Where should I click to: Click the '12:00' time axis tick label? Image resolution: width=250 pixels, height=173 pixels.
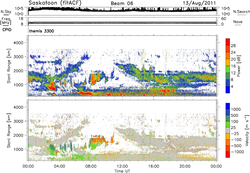coord(122,166)
